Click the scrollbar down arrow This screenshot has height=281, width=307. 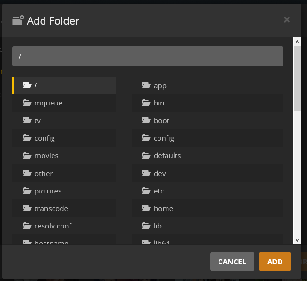click(x=297, y=240)
